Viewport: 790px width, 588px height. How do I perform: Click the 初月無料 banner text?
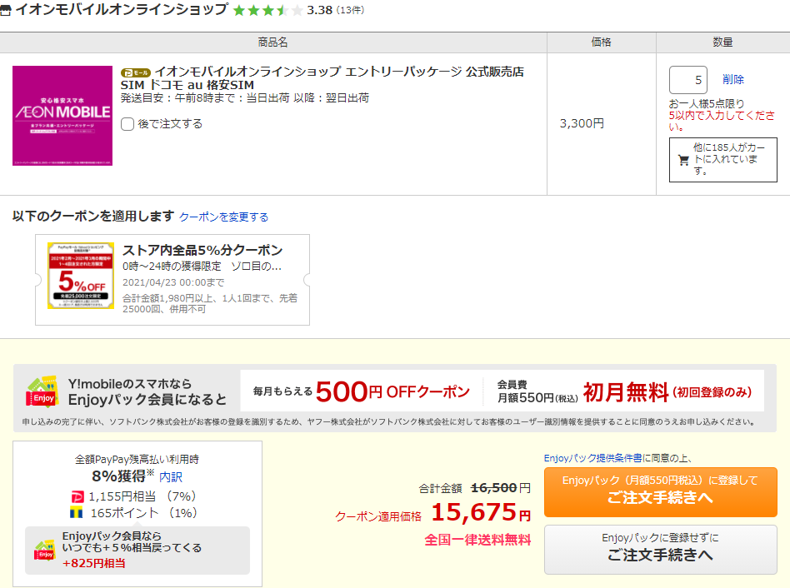point(625,392)
